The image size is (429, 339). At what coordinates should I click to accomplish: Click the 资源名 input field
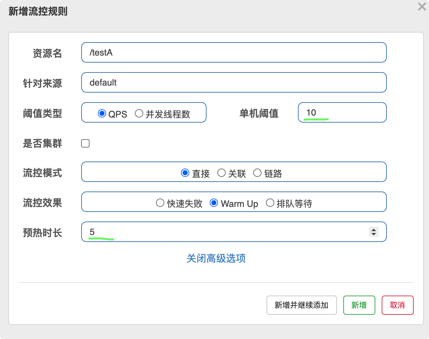pos(234,52)
